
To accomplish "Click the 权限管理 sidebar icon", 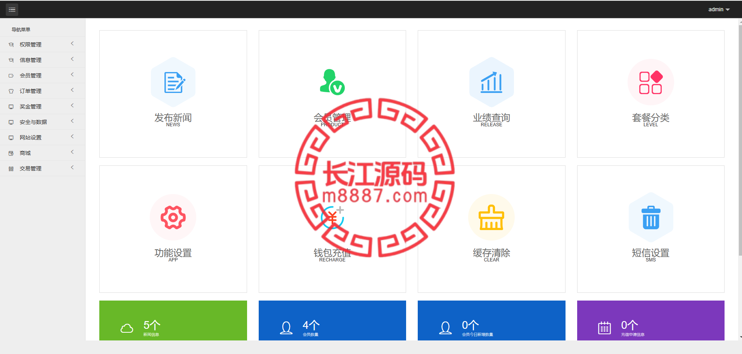I will 11,45.
